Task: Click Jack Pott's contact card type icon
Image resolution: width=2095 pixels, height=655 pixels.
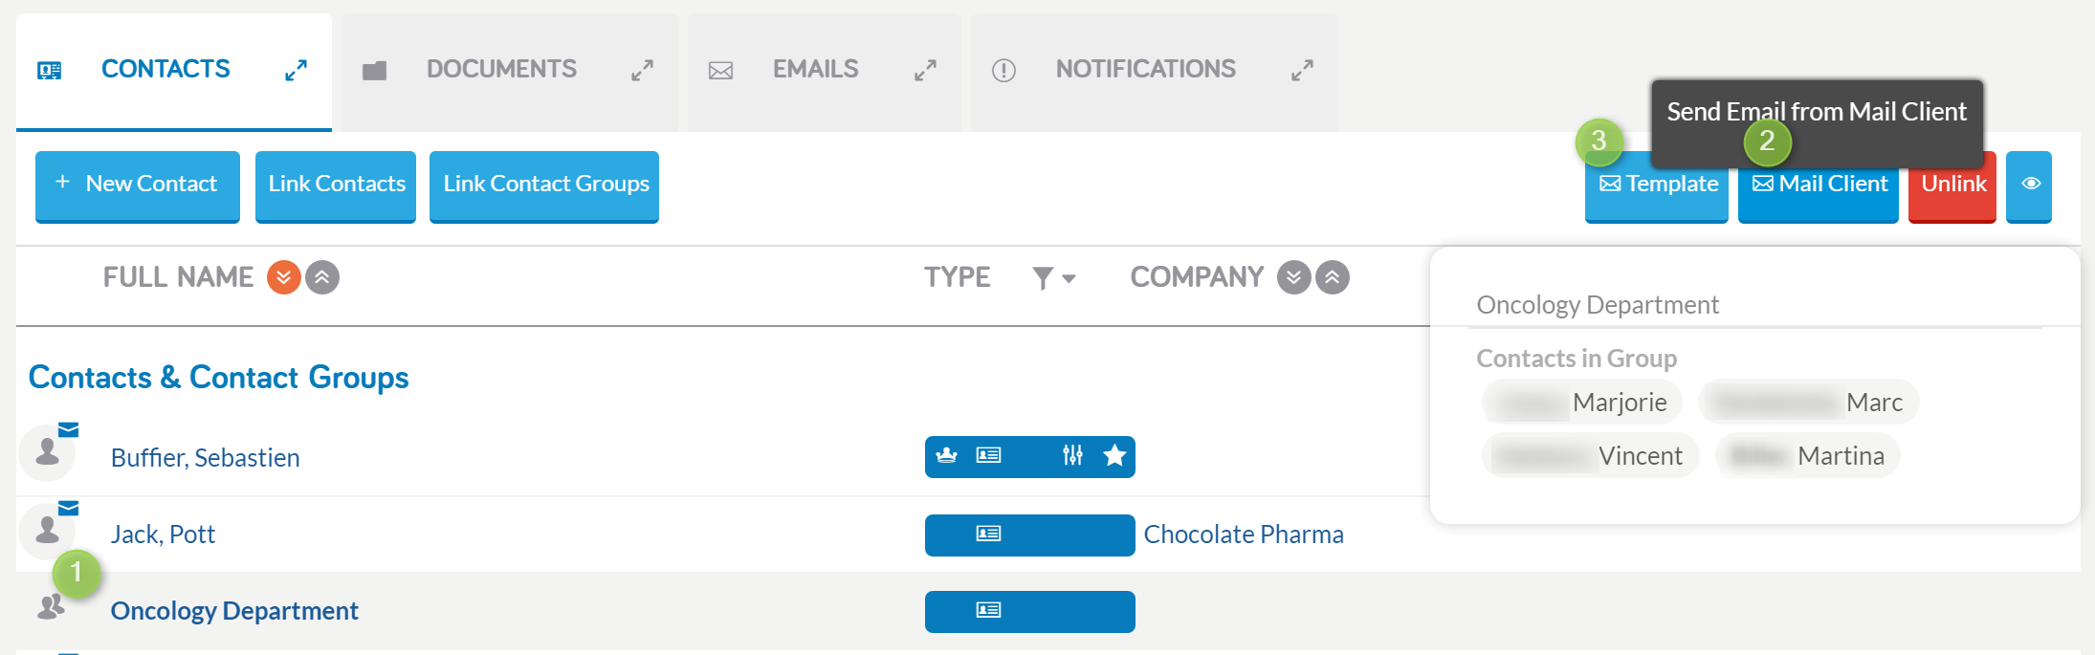Action: (x=988, y=534)
